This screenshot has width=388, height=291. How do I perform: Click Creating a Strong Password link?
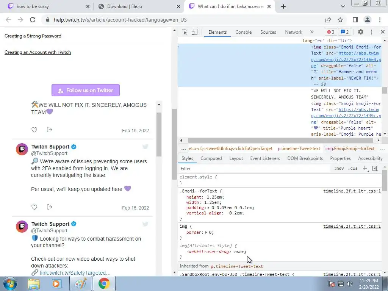coord(33,36)
